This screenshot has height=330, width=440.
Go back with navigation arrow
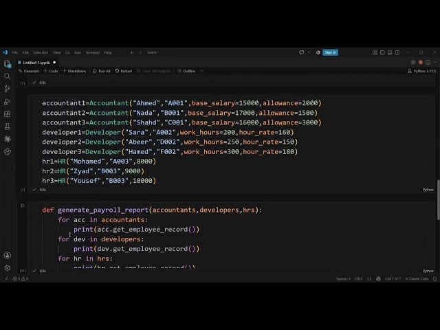(x=132, y=52)
